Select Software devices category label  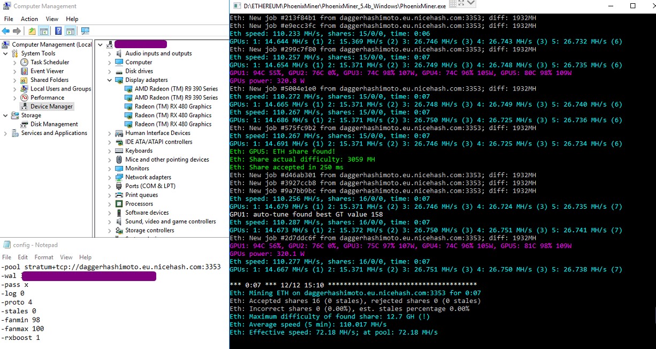pyautogui.click(x=147, y=213)
